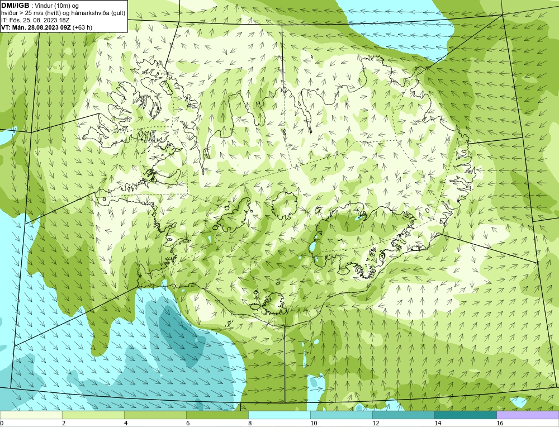559x427 pixels.
Task: Click the 6–8 m/s dark green legend swatch
Action: pos(217,415)
